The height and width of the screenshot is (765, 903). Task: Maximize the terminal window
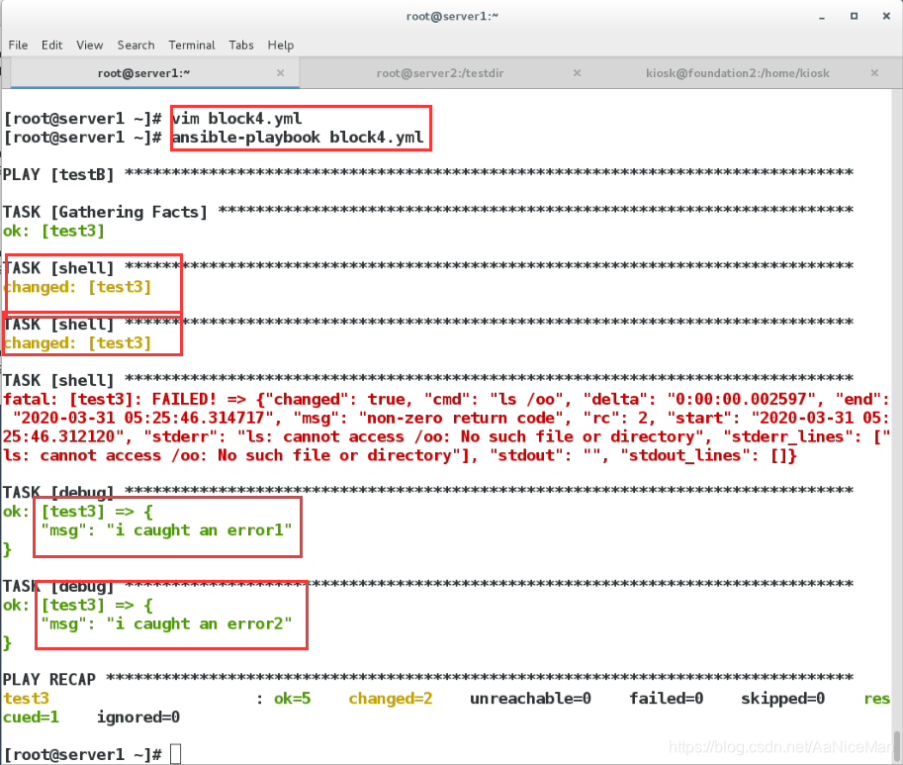coord(855,17)
